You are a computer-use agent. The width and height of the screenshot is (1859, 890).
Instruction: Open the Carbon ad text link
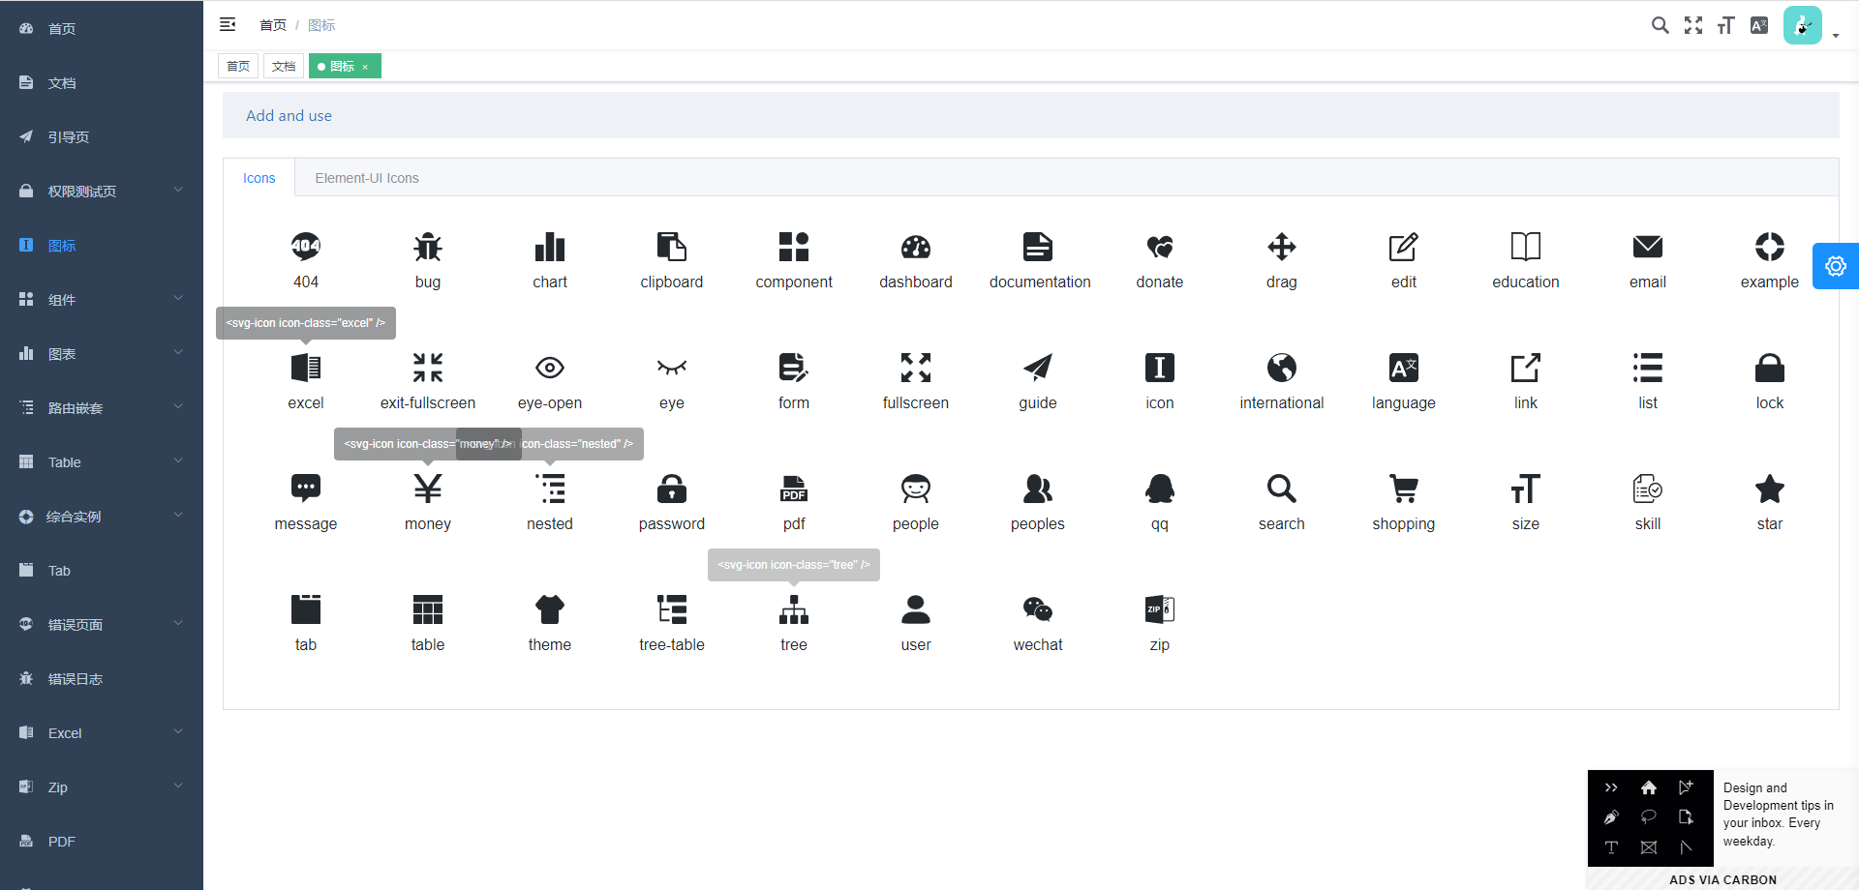click(1779, 815)
